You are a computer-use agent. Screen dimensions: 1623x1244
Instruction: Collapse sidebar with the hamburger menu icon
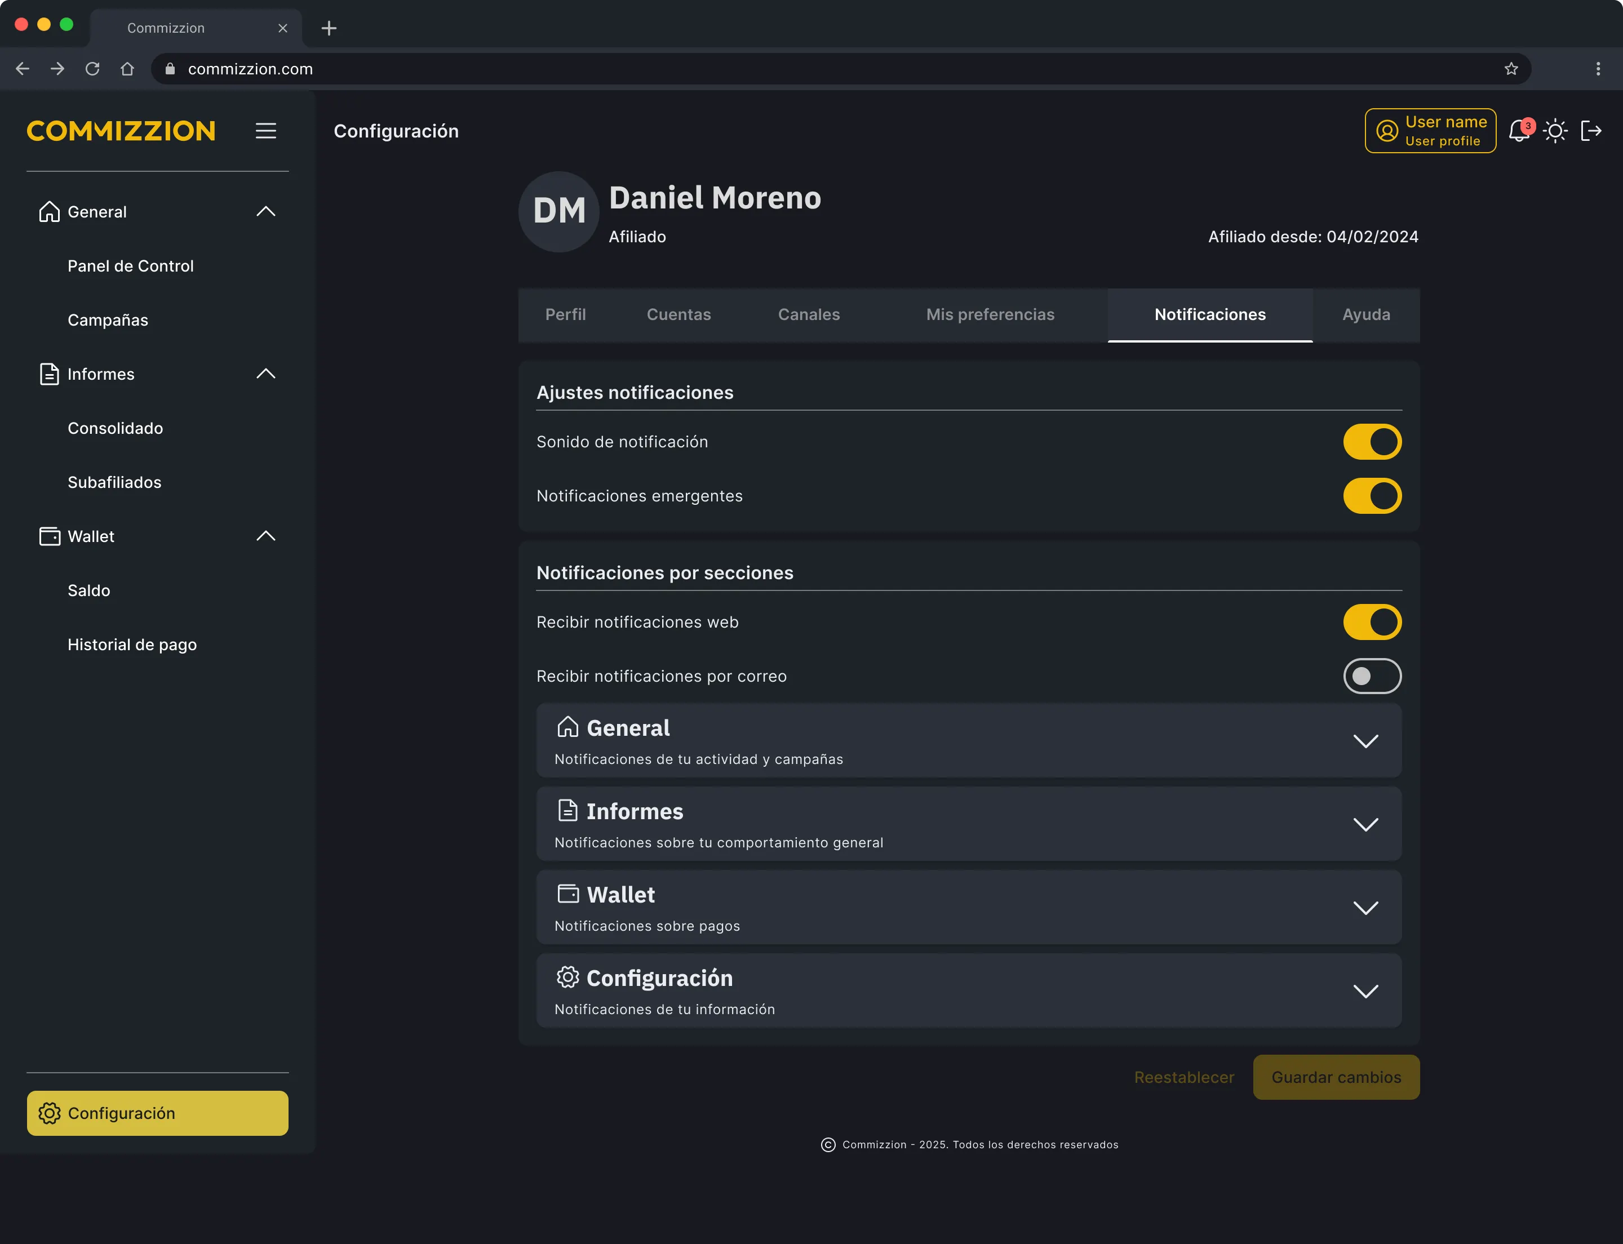pyautogui.click(x=266, y=131)
